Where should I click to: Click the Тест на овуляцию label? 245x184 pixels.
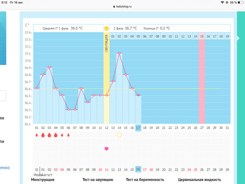pyautogui.click(x=98, y=180)
